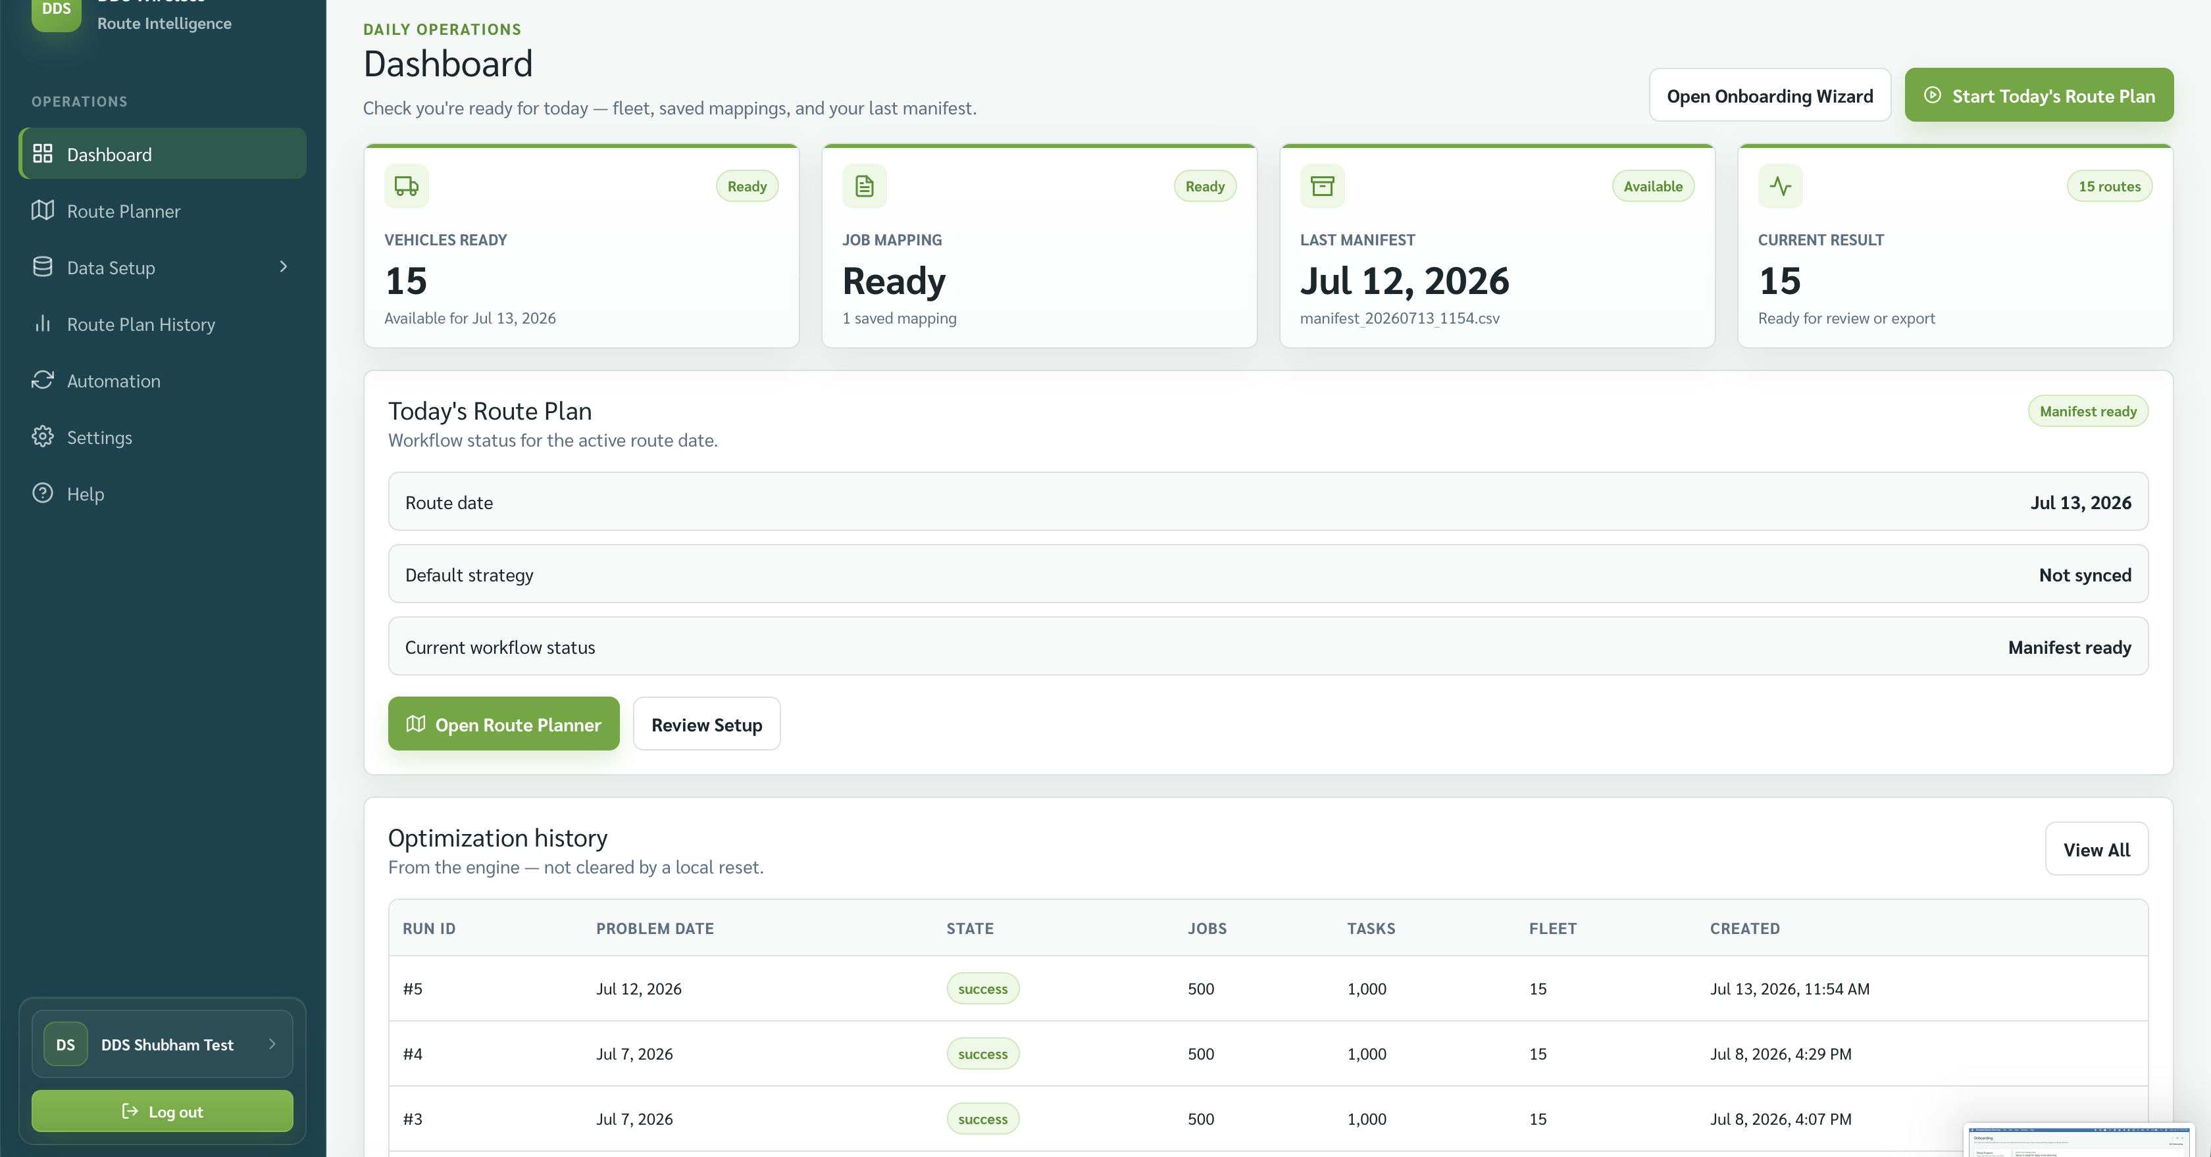Click the Ready badge on Vehicles Ready card

click(748, 186)
